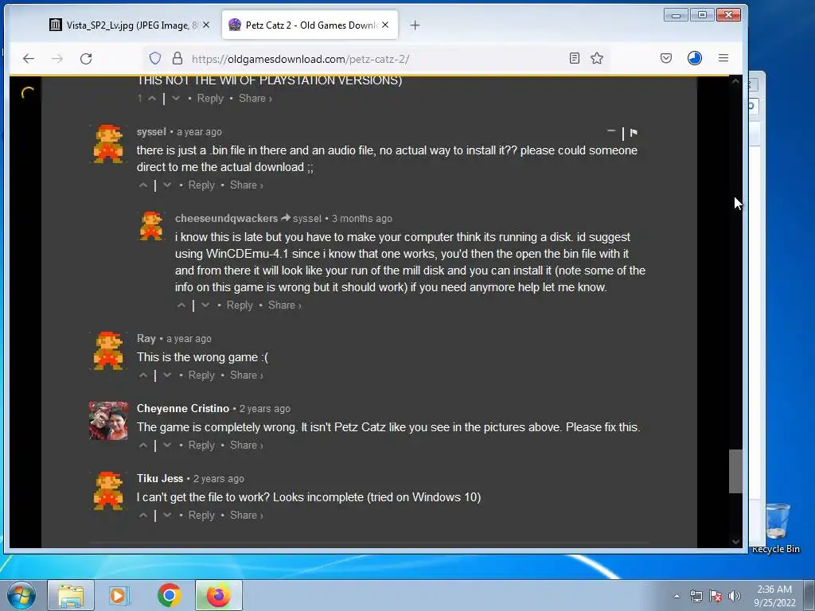Upvote Cheyenne Cristino's comment

click(x=143, y=446)
